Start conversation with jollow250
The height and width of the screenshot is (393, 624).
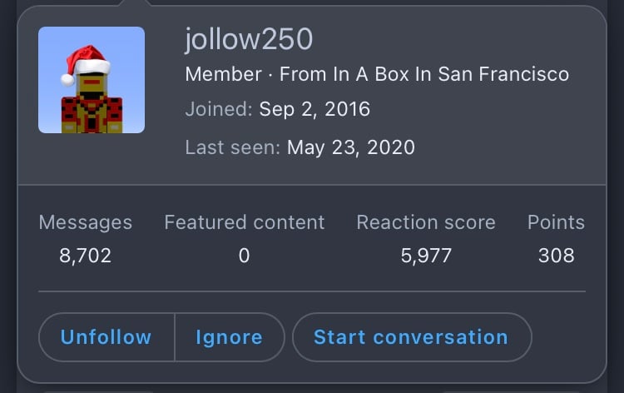coord(412,337)
